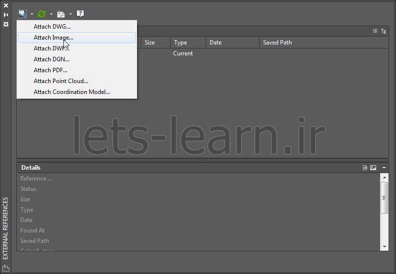Click the 'Saved Path' detail row

tap(199, 240)
